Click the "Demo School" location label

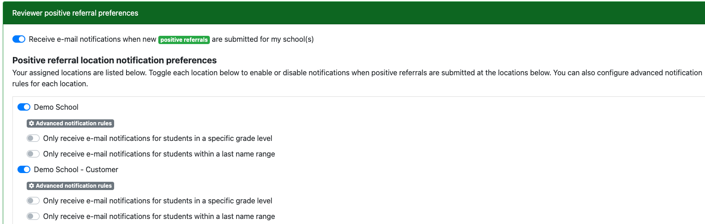click(56, 107)
